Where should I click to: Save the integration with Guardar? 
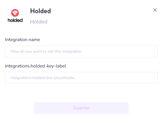pos(81,108)
